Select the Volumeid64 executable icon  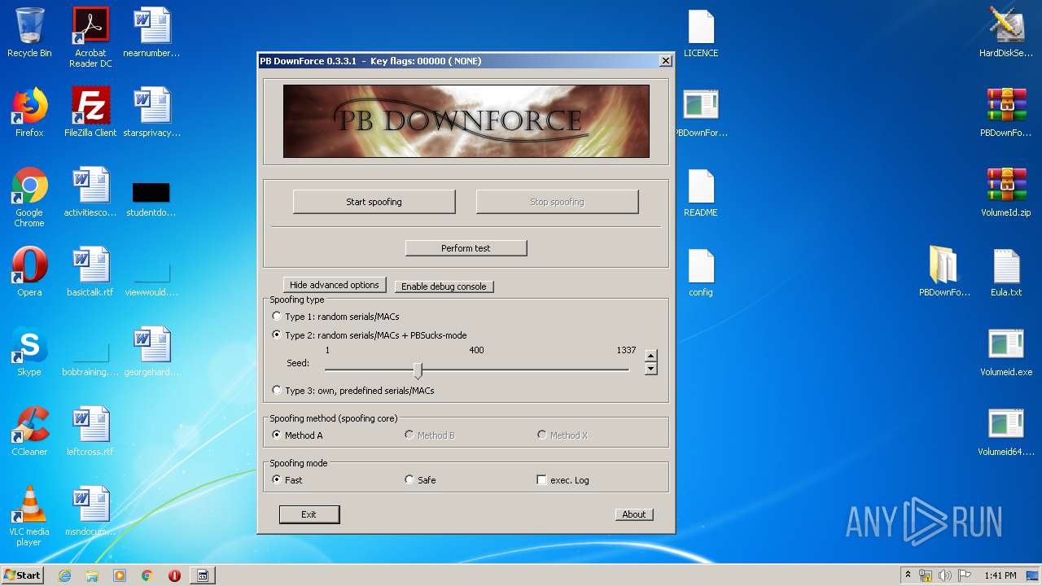[x=1006, y=431]
